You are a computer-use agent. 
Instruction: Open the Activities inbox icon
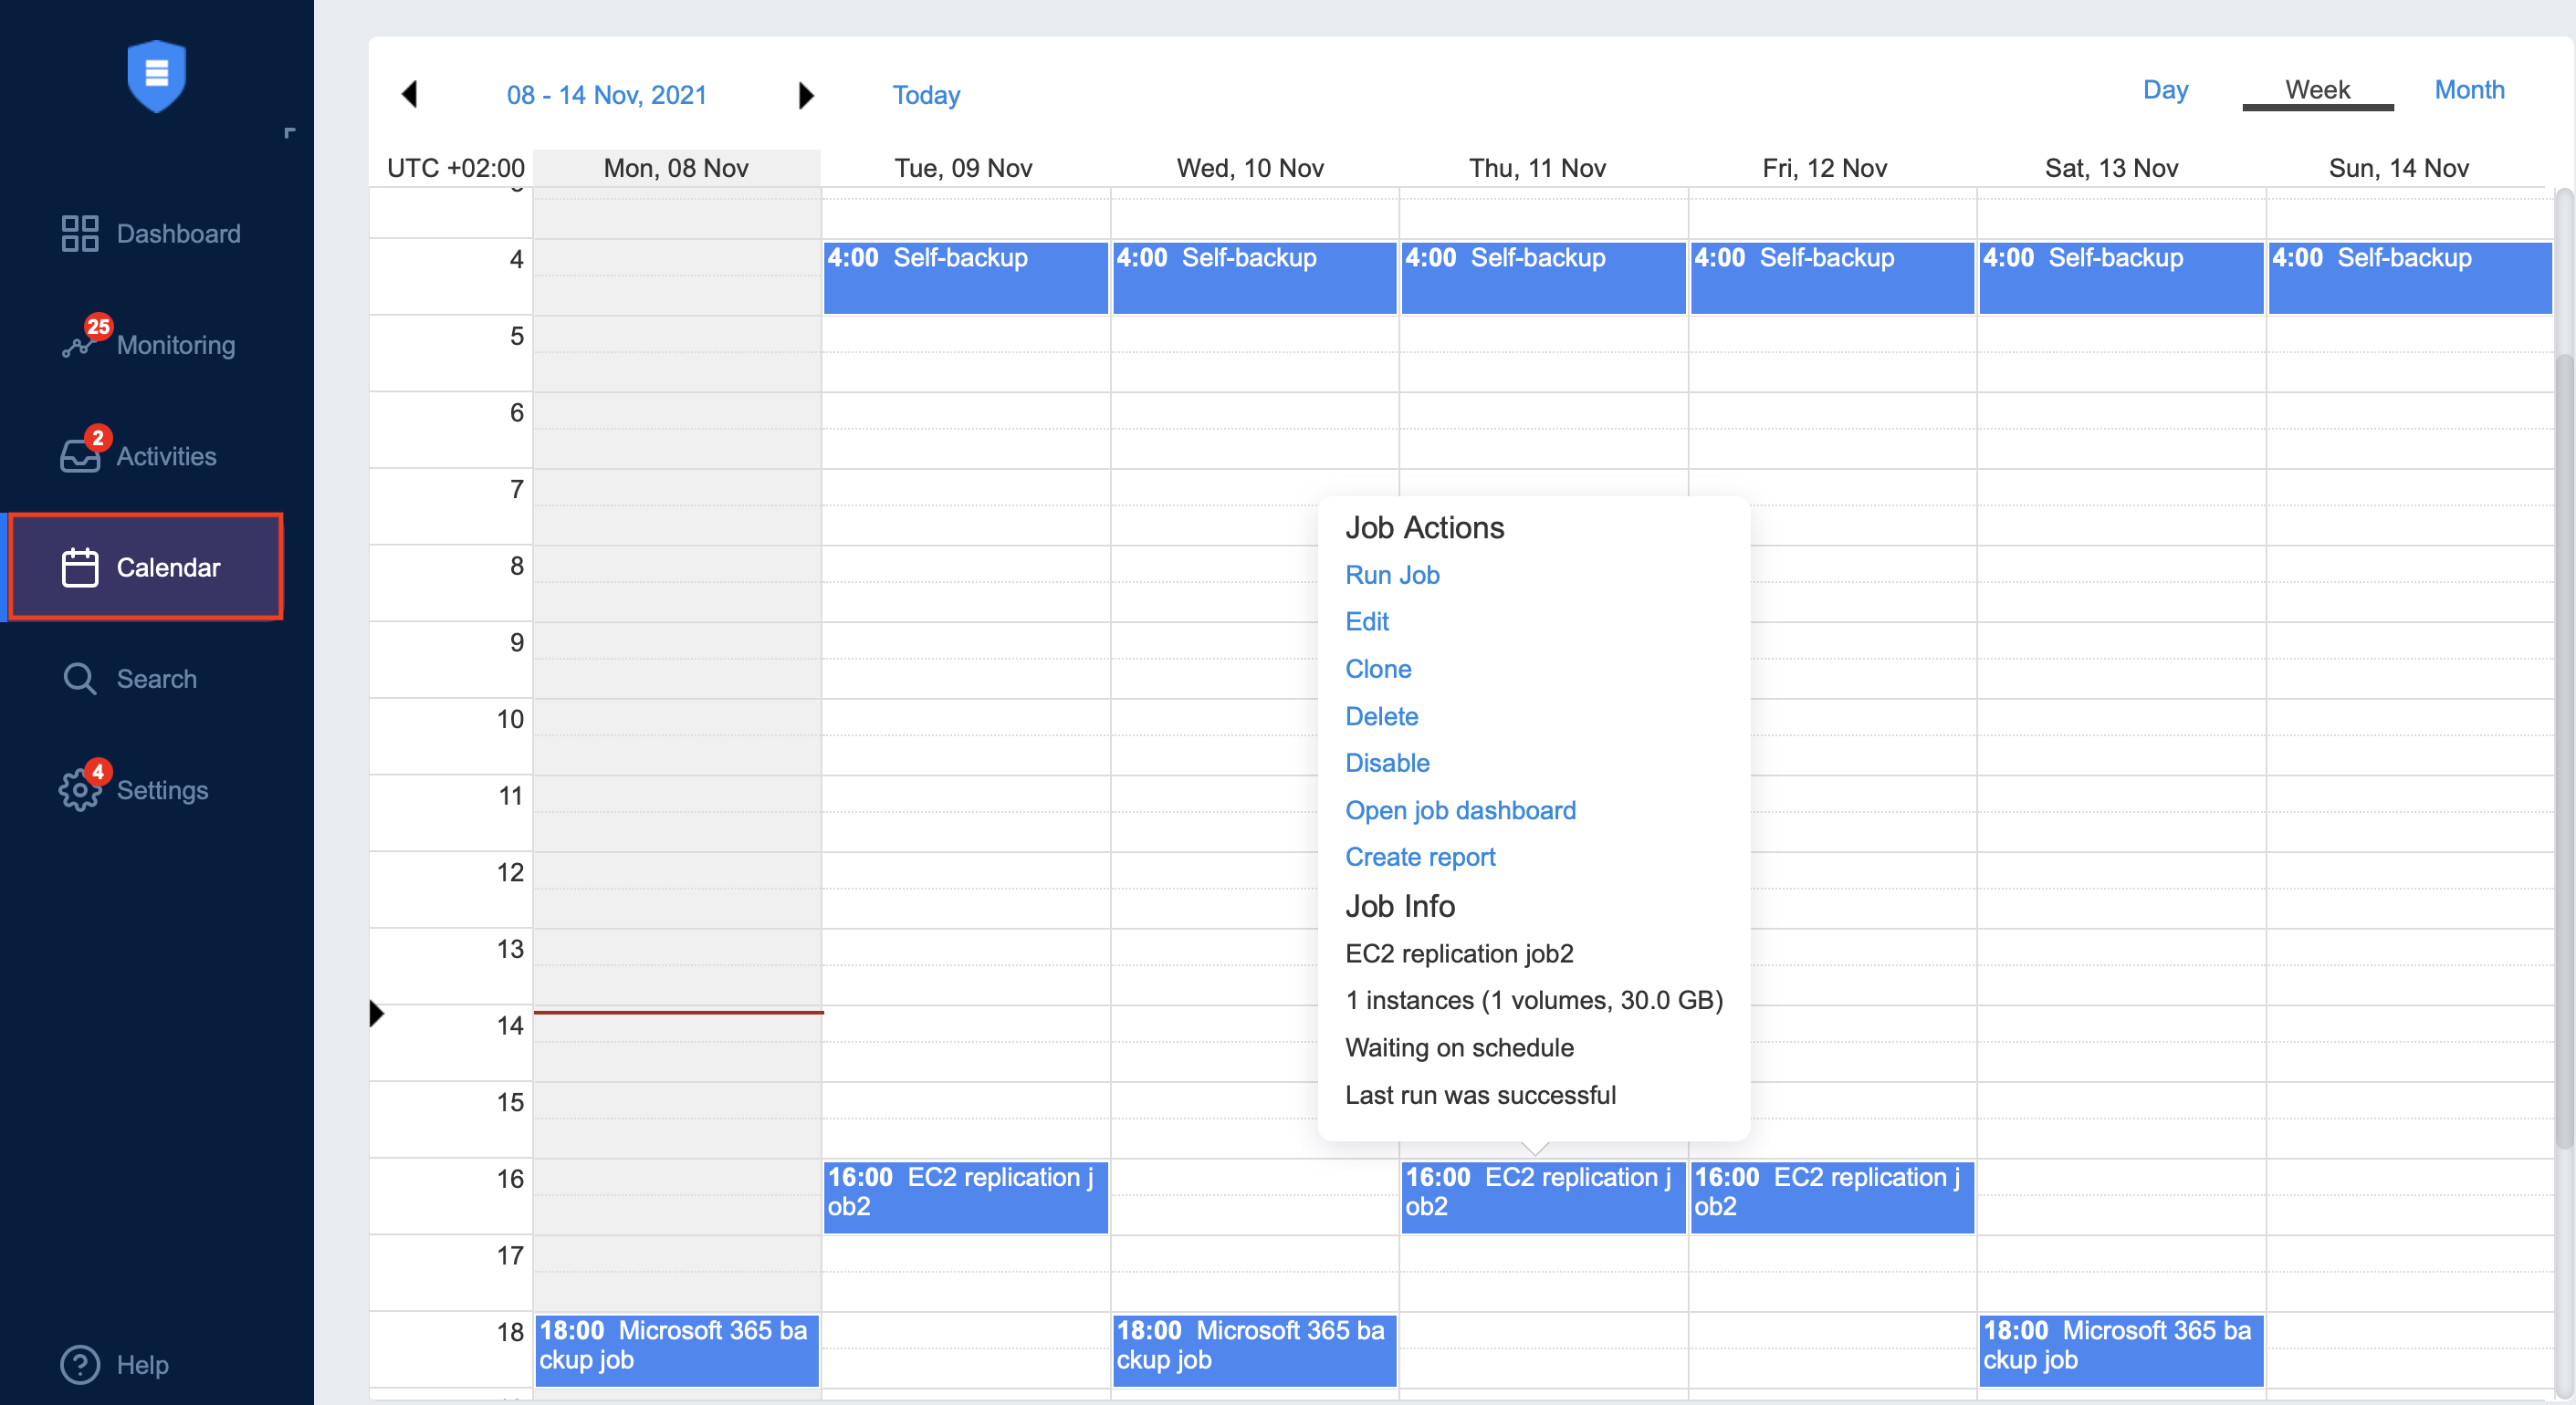(79, 455)
